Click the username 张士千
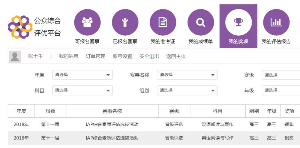 pos(35,57)
